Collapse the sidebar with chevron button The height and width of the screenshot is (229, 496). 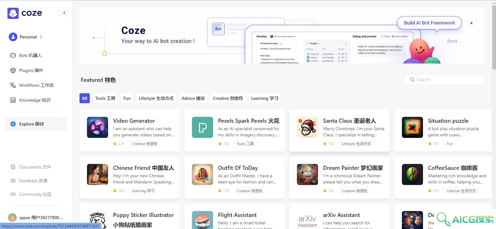[x=64, y=13]
